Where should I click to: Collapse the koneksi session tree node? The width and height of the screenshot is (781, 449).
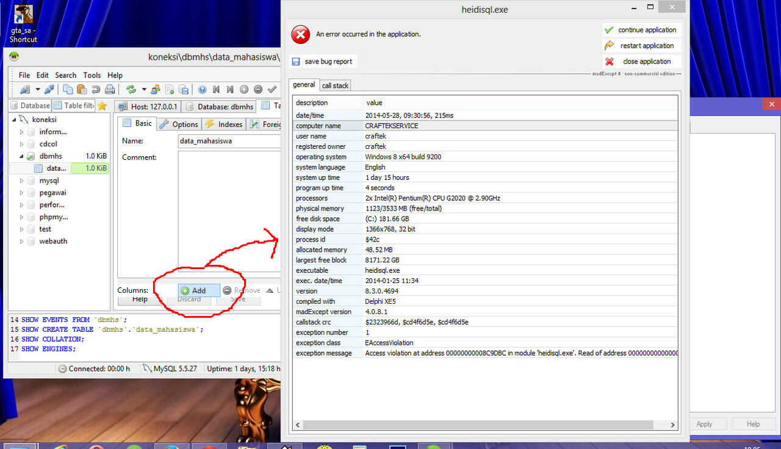(x=14, y=120)
